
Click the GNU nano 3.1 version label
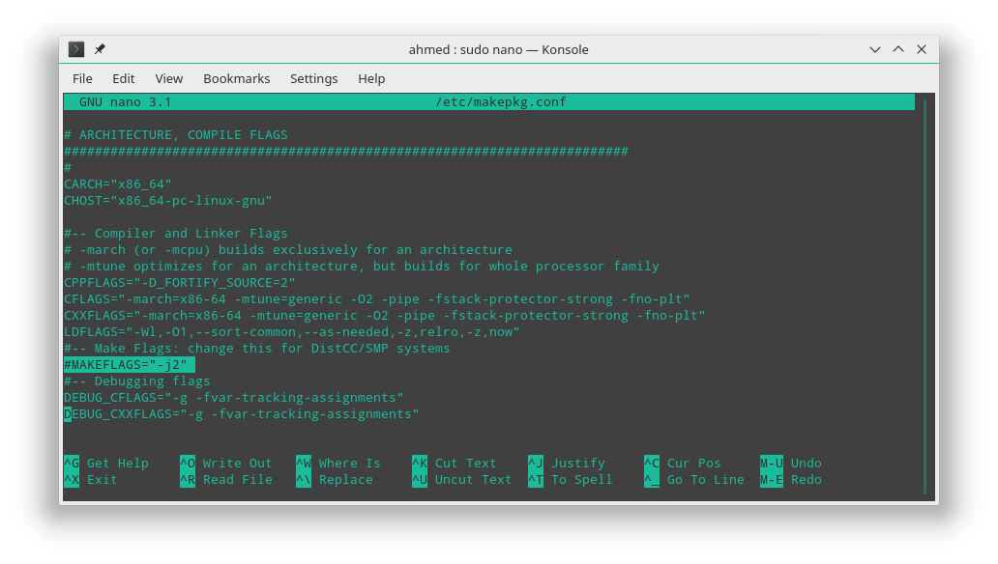coord(125,102)
